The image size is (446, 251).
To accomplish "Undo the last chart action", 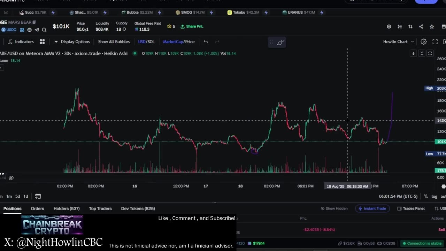I will (x=206, y=41).
